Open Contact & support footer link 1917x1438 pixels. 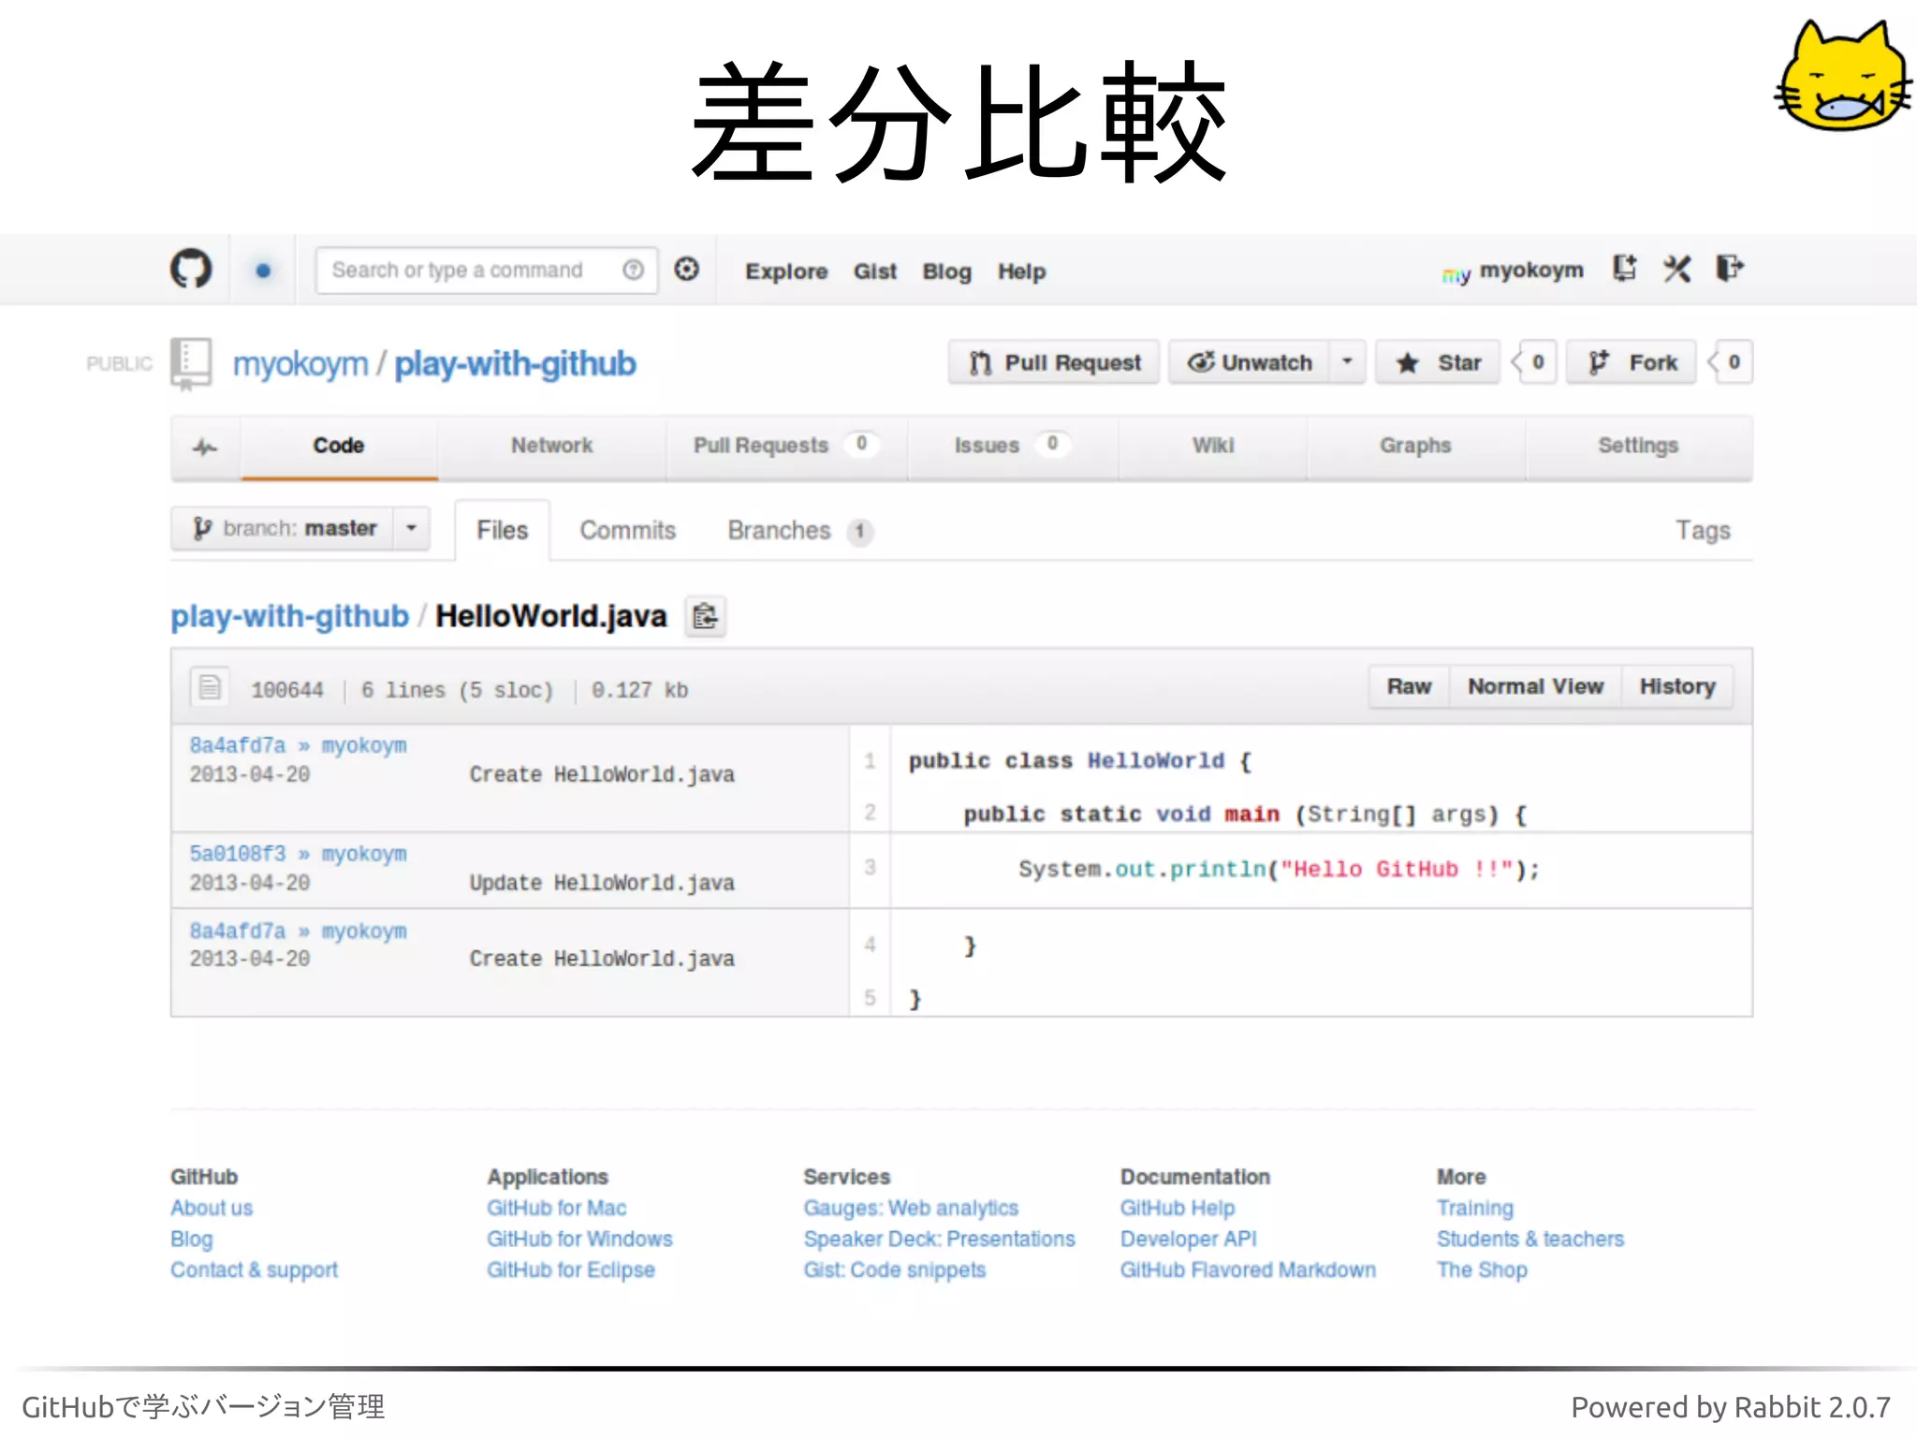click(x=254, y=1270)
